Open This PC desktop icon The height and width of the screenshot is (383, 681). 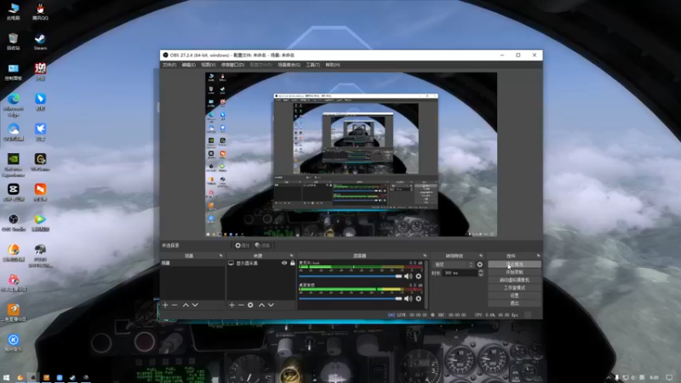pyautogui.click(x=14, y=12)
